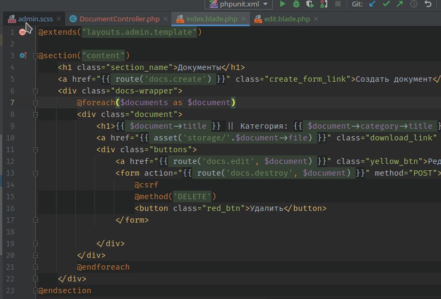This screenshot has height=299, width=441.
Task: Click the stop process square button
Action: pos(337,4)
